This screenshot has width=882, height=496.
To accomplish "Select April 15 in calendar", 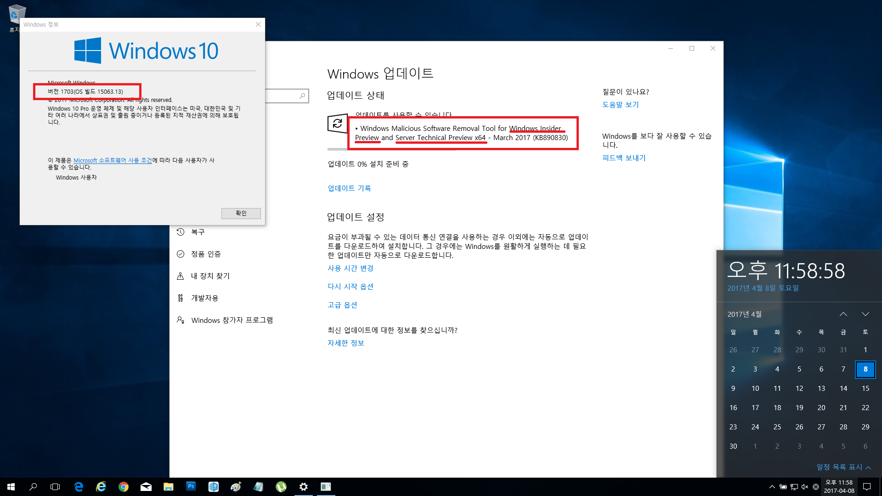I will click(865, 389).
